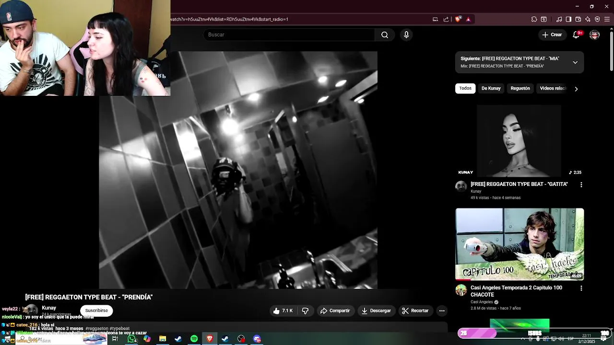Image resolution: width=614 pixels, height=345 pixels.
Task: Click the Suscribirse button
Action: (96, 310)
